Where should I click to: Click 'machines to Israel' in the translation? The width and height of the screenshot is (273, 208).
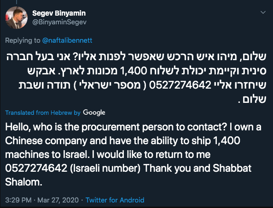click(x=47, y=155)
